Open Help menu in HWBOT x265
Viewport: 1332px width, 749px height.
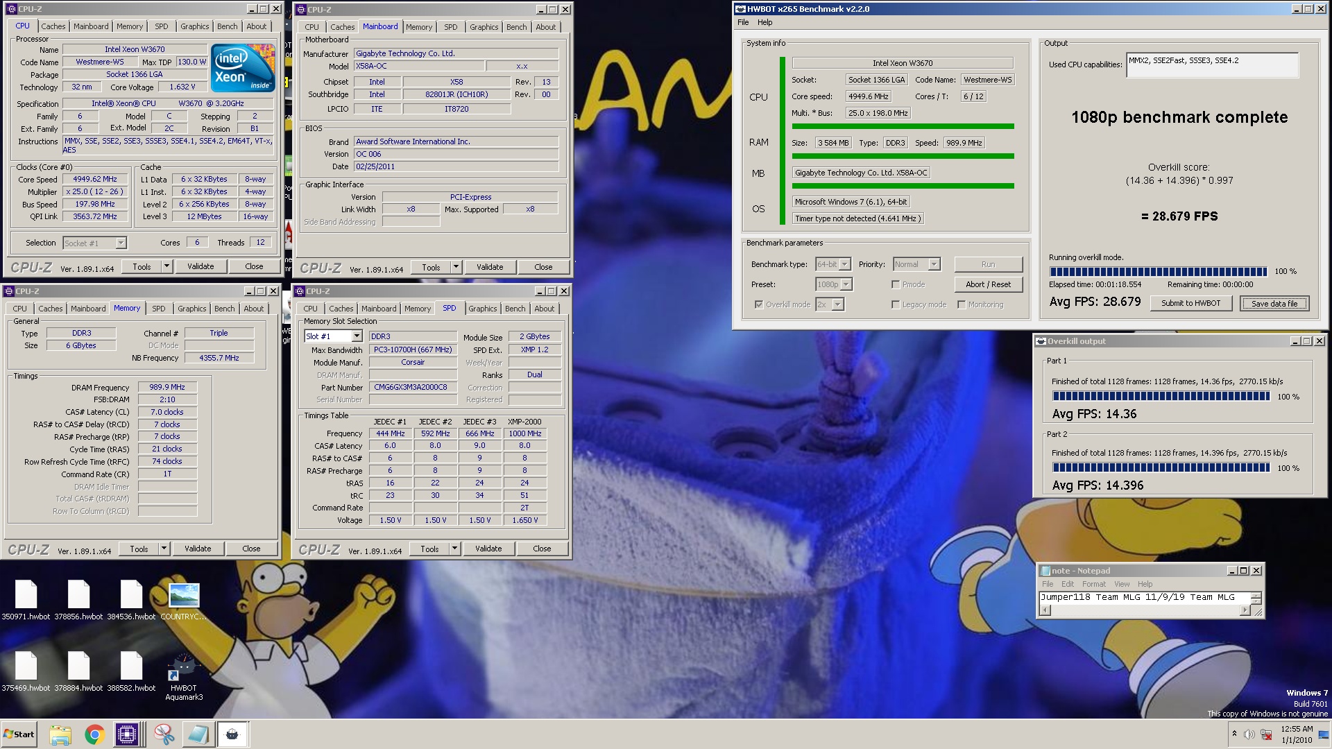[765, 22]
